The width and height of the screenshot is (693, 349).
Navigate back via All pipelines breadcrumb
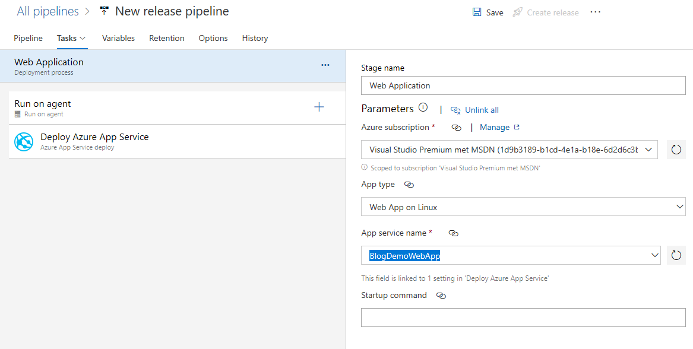[48, 11]
